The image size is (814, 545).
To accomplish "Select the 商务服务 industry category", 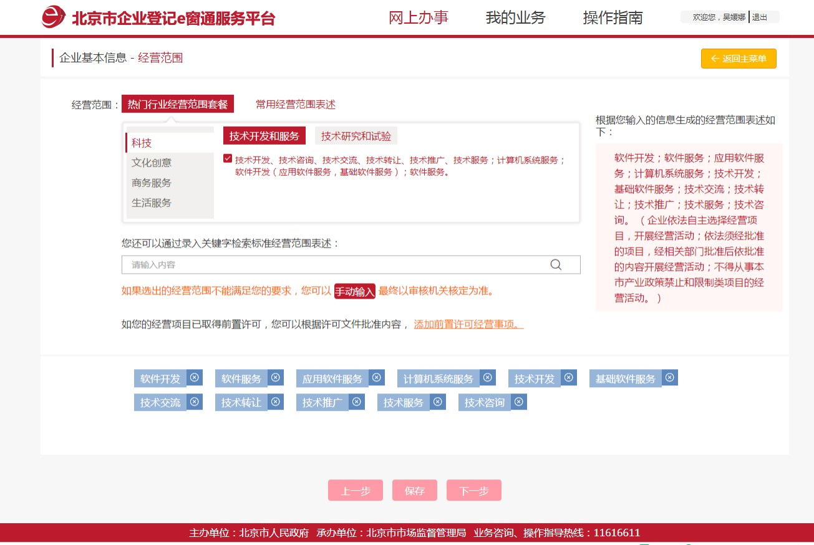I will (x=152, y=183).
